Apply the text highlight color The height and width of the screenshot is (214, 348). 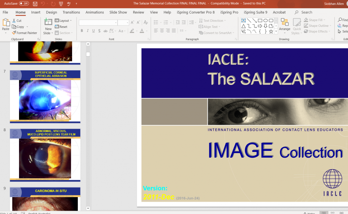(x=132, y=31)
